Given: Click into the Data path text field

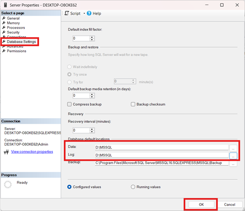Looking at the screenshot, I should tap(162, 147).
